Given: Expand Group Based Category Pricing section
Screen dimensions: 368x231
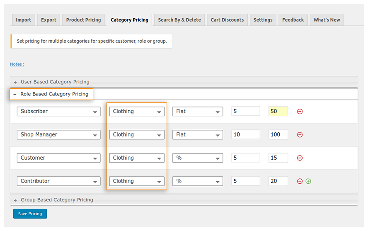Looking at the screenshot, I should 184,200.
